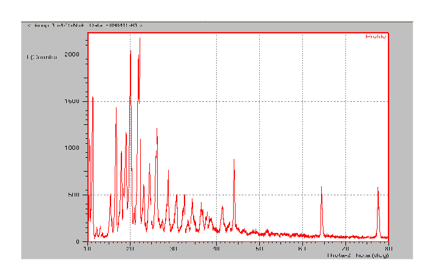431x279 pixels.
Task: Click the Profile legend label in top-right corner
Action: (x=375, y=37)
